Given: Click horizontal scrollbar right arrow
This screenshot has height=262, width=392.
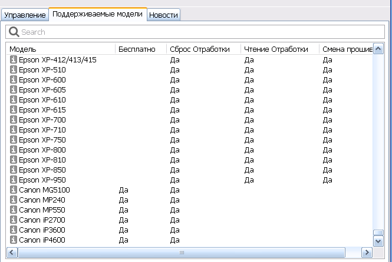Looking at the screenshot, I should click(367, 253).
